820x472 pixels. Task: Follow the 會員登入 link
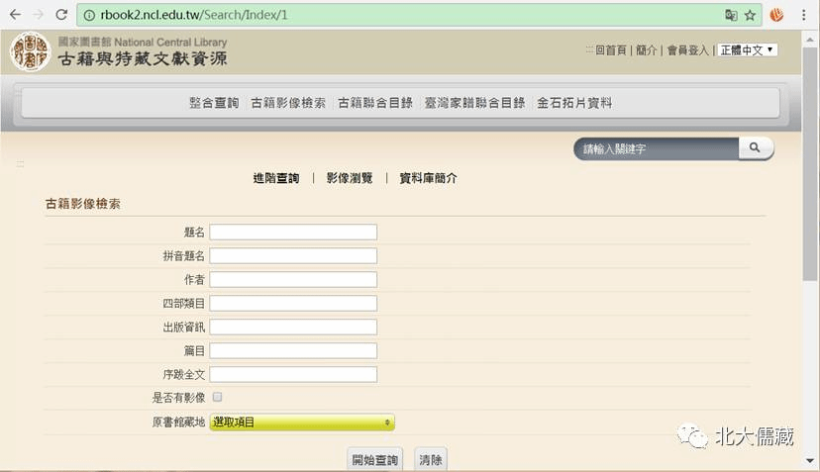click(687, 50)
